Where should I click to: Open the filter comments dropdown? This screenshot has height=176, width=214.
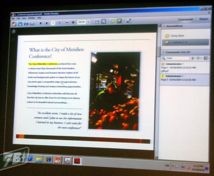198,58
